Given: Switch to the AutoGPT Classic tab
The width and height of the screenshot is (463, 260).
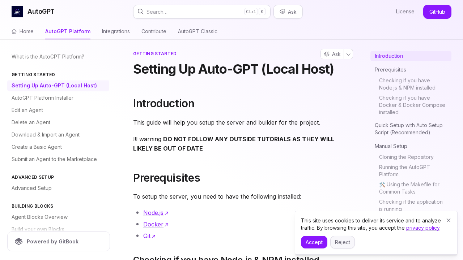Looking at the screenshot, I should pos(197,31).
